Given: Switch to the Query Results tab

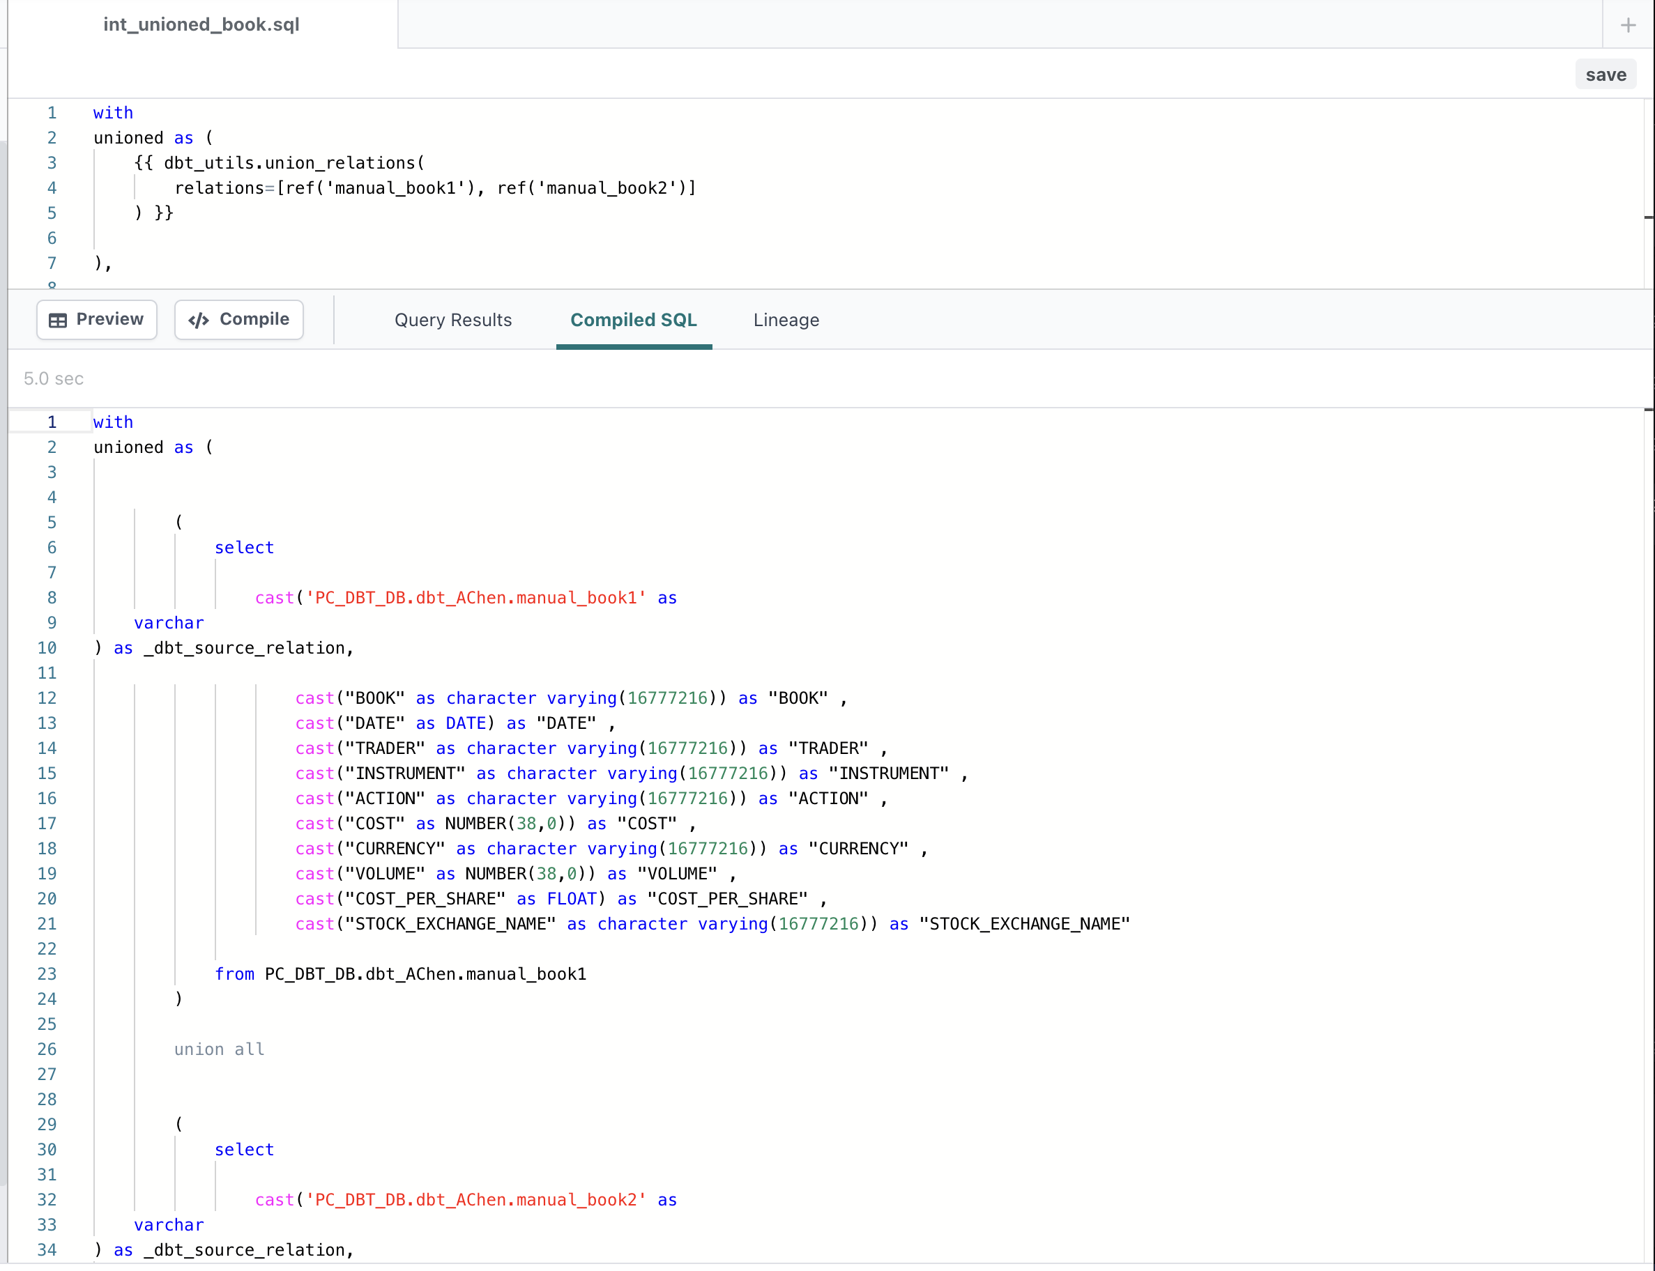Looking at the screenshot, I should click(452, 320).
